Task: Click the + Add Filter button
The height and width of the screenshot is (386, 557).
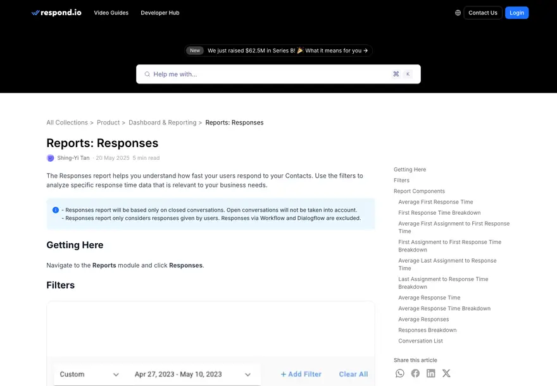Action: coord(301,374)
